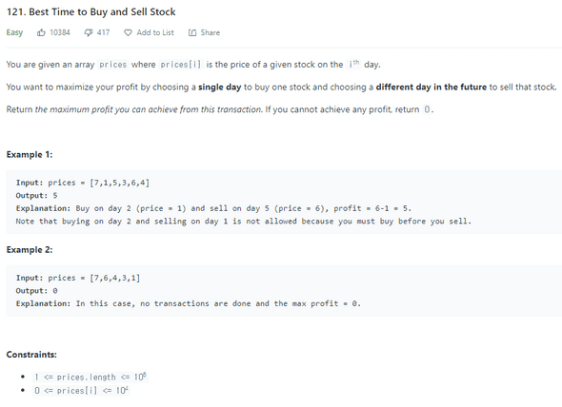562x407 pixels.
Task: Click the inline prices code span
Action: tap(113, 65)
